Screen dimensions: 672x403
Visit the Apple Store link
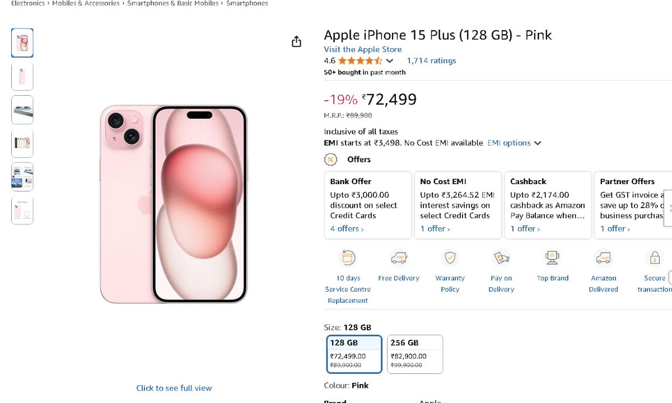362,49
